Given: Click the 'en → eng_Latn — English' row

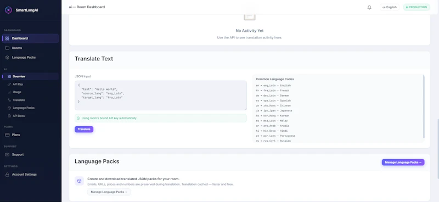Looking at the screenshot, I should pos(273,86).
